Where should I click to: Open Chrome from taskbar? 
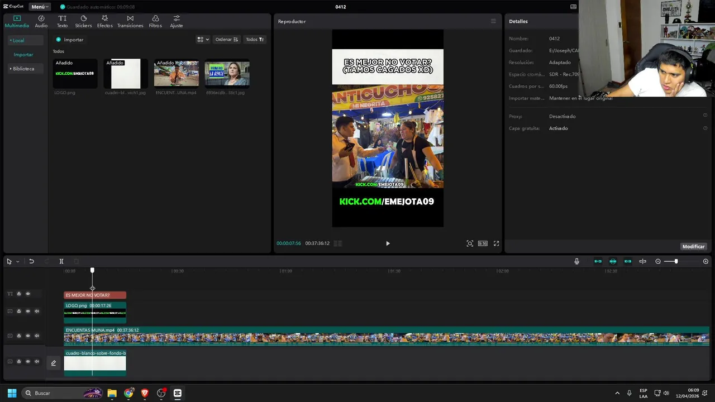pyautogui.click(x=128, y=393)
